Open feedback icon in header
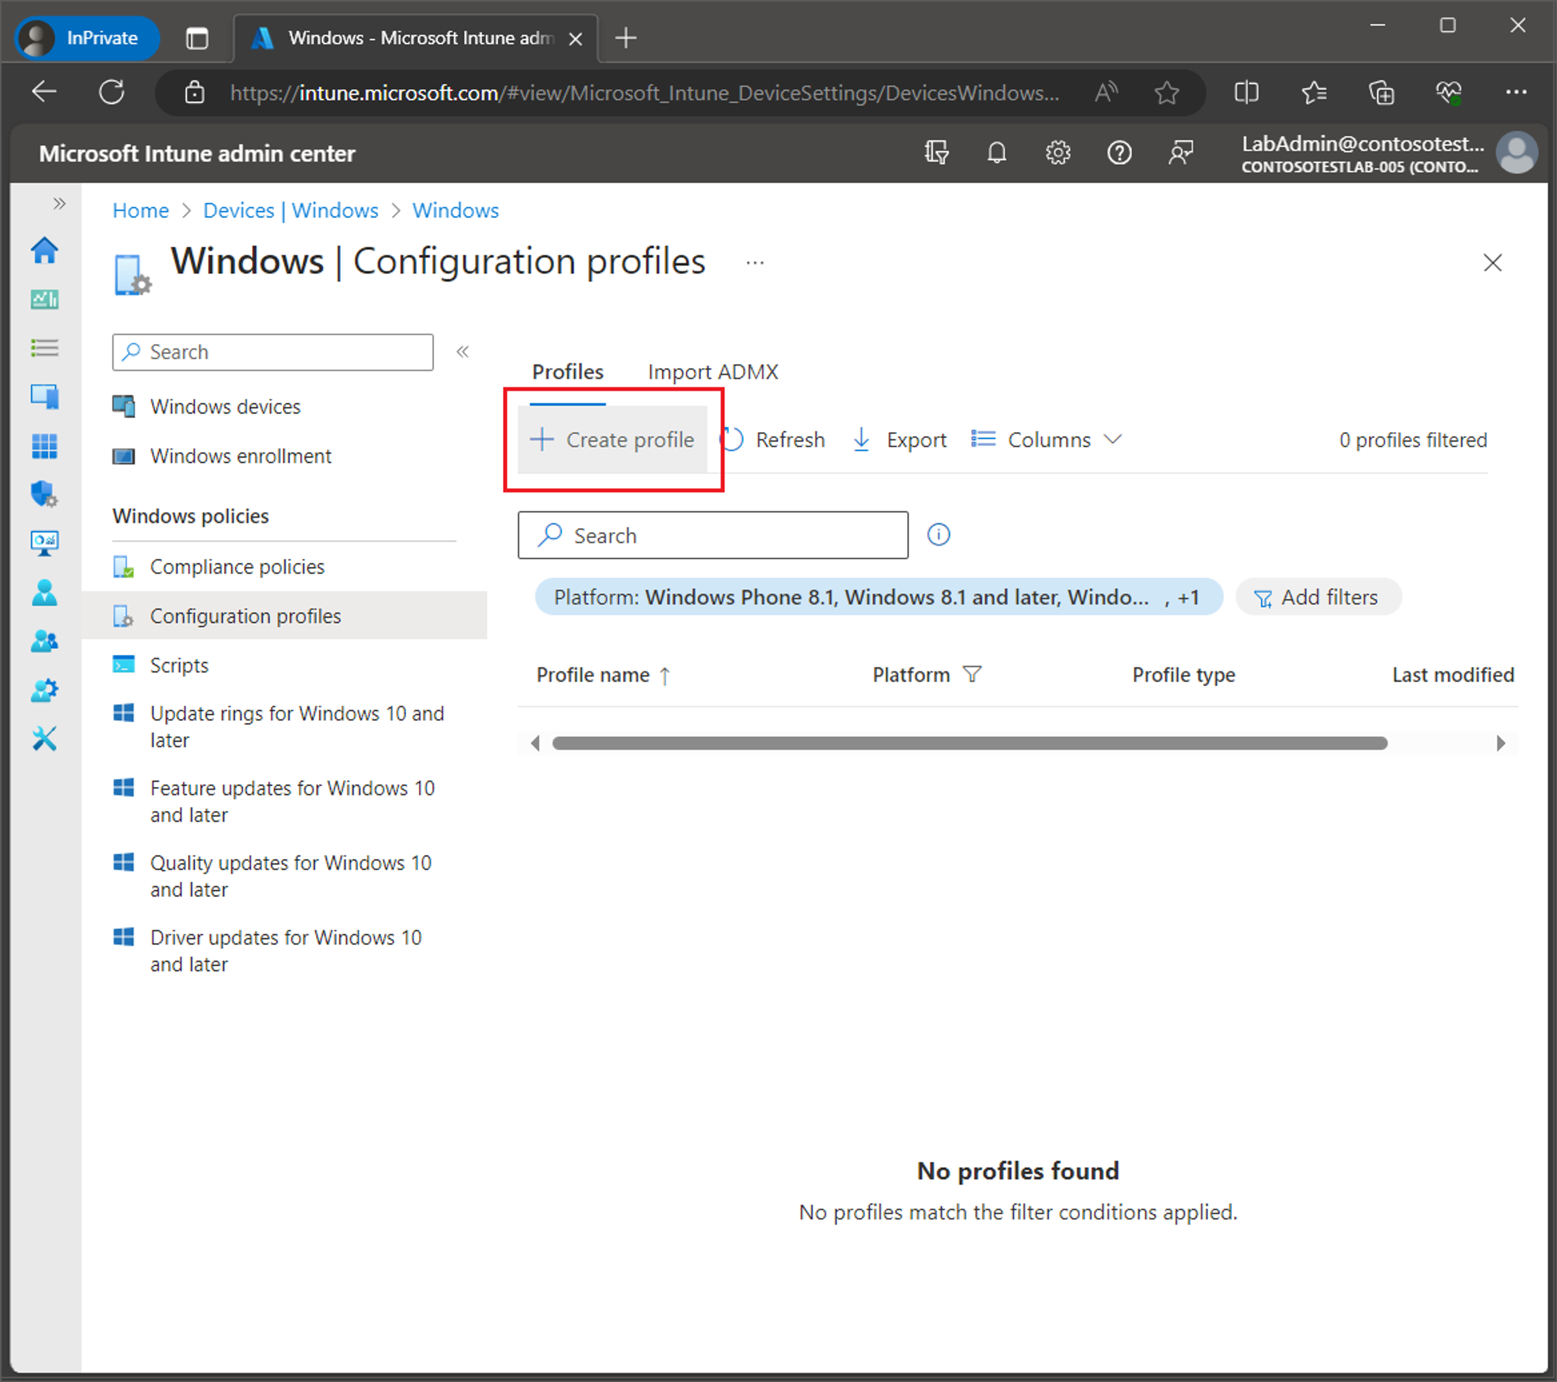 [x=1180, y=153]
